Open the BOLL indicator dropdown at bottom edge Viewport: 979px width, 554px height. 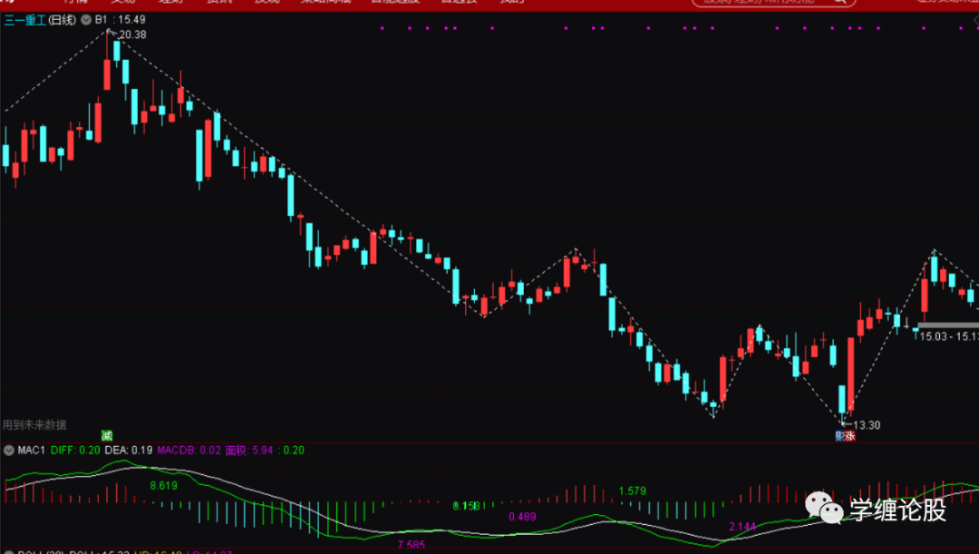pos(9,552)
